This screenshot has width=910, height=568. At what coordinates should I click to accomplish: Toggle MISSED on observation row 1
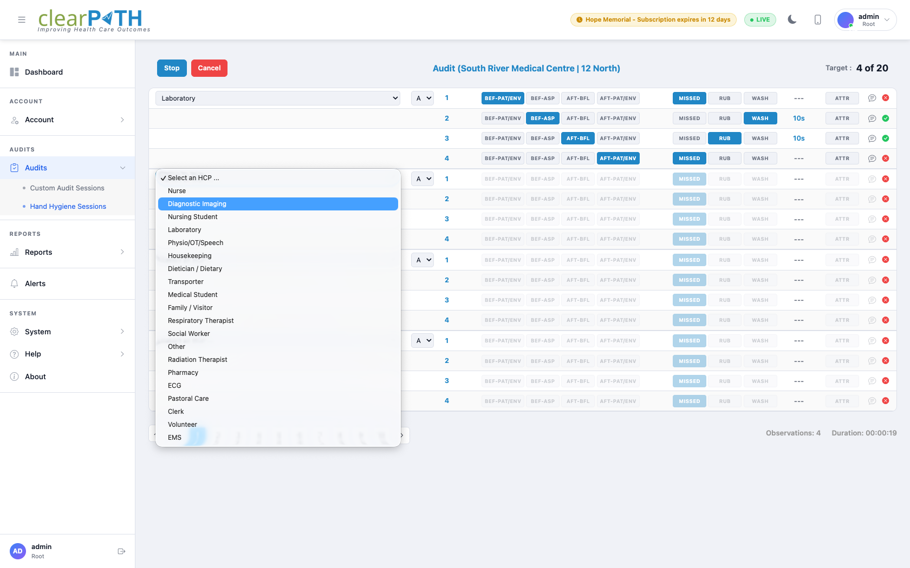point(689,98)
